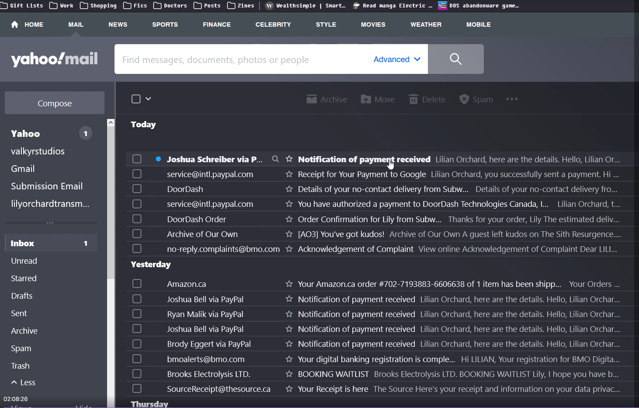Star the Acknowledgement of Complaint email
This screenshot has width=639, height=408.
pos(289,249)
